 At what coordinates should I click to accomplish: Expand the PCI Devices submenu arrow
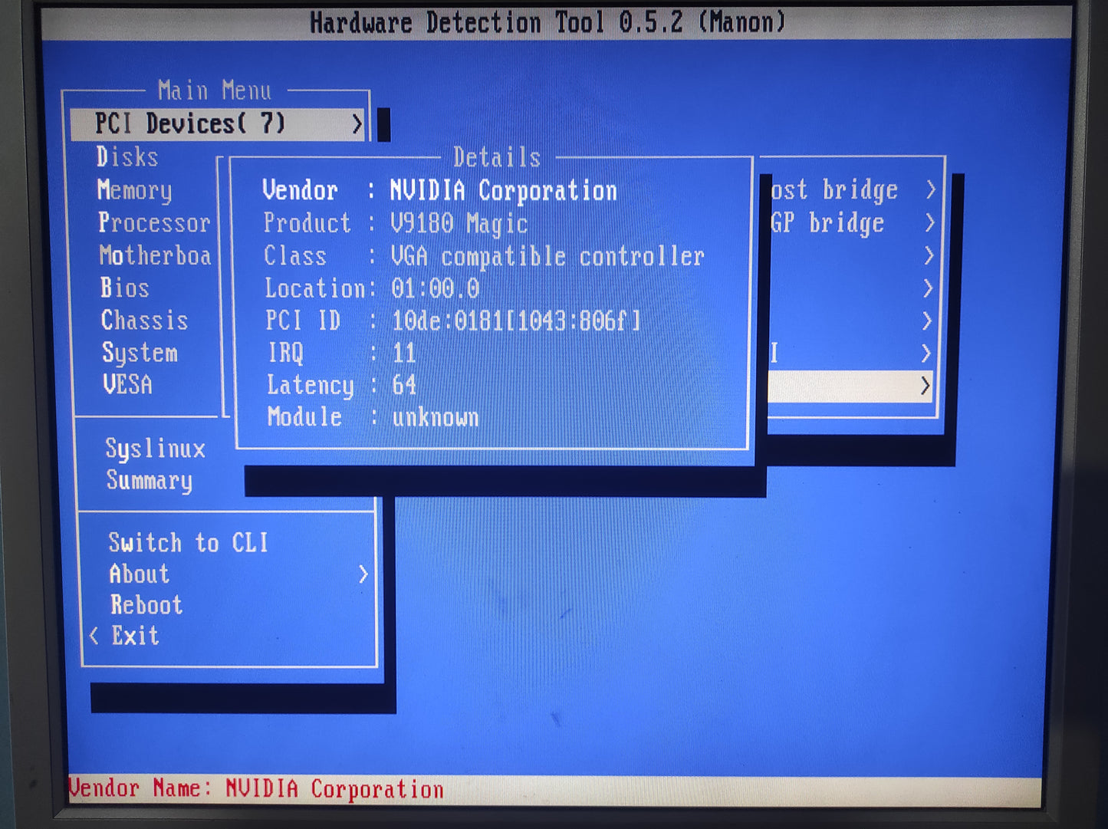coord(357,124)
